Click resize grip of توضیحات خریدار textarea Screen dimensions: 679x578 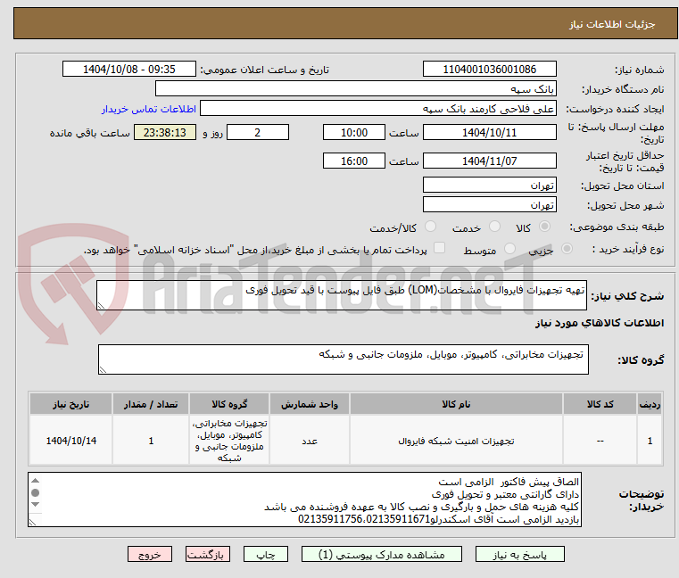coord(32,523)
